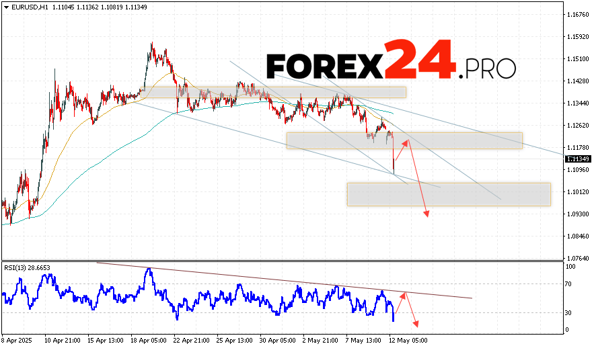
Task: Click the red upward arrow on price chart
Action: point(401,150)
